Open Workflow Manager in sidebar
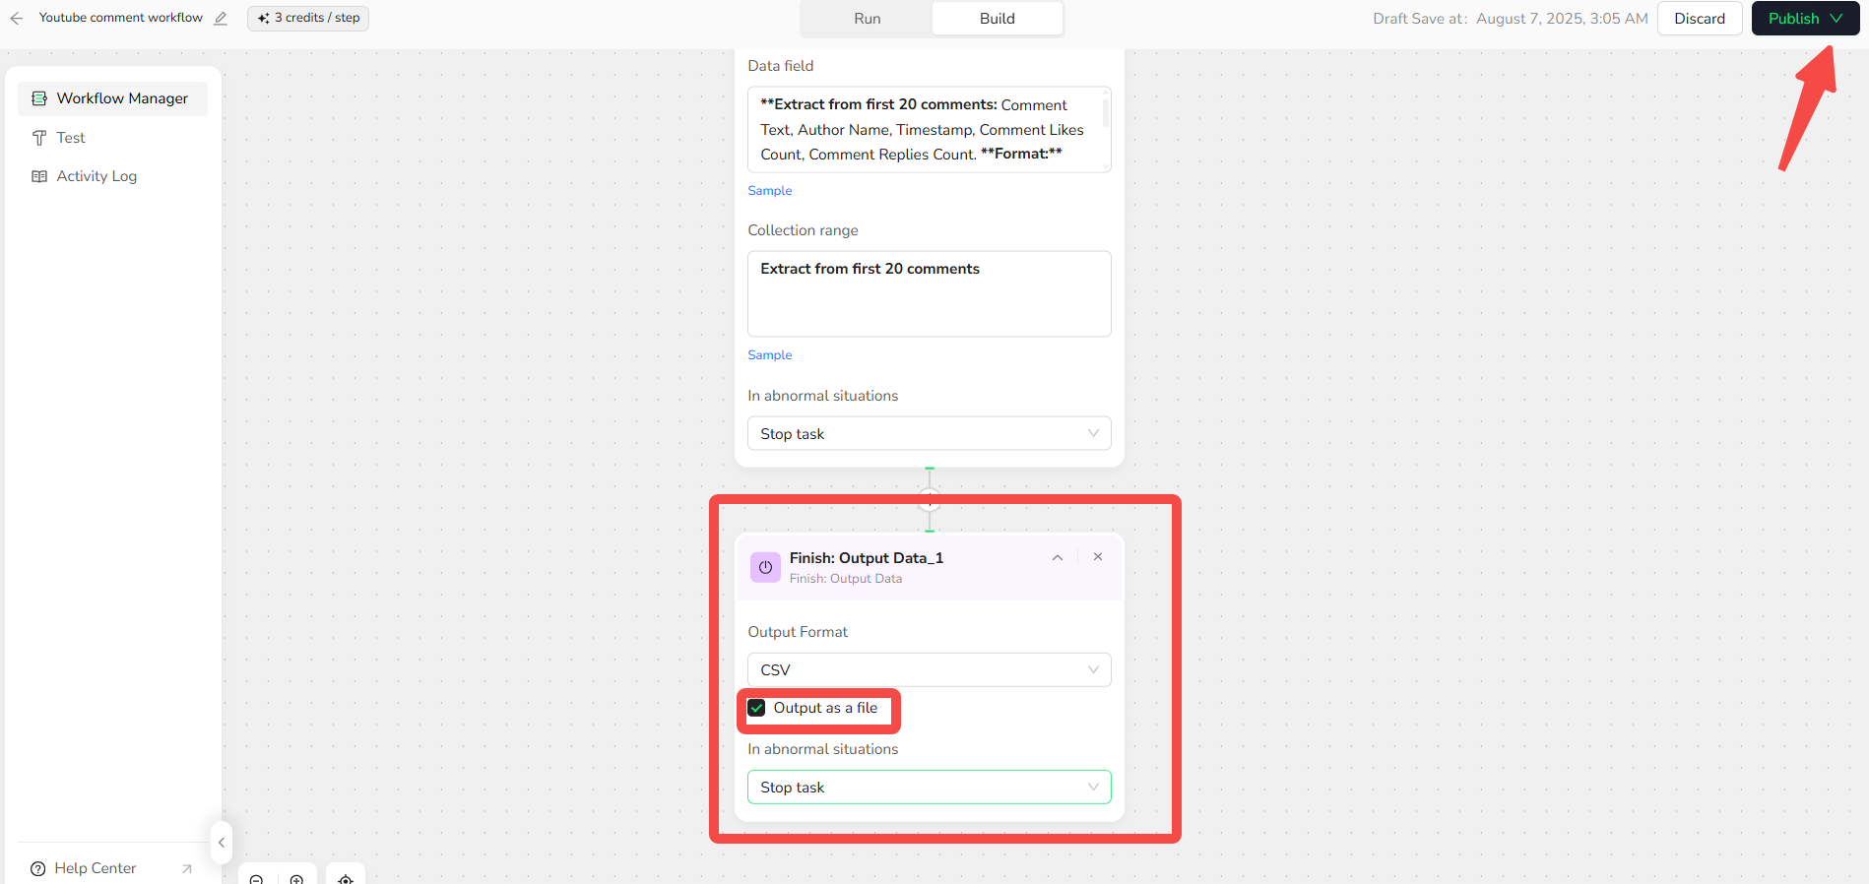This screenshot has width=1869, height=884. tap(112, 98)
